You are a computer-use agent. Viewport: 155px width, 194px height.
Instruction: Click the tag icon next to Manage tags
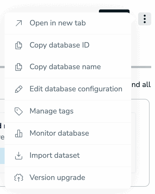pyautogui.click(x=19, y=111)
